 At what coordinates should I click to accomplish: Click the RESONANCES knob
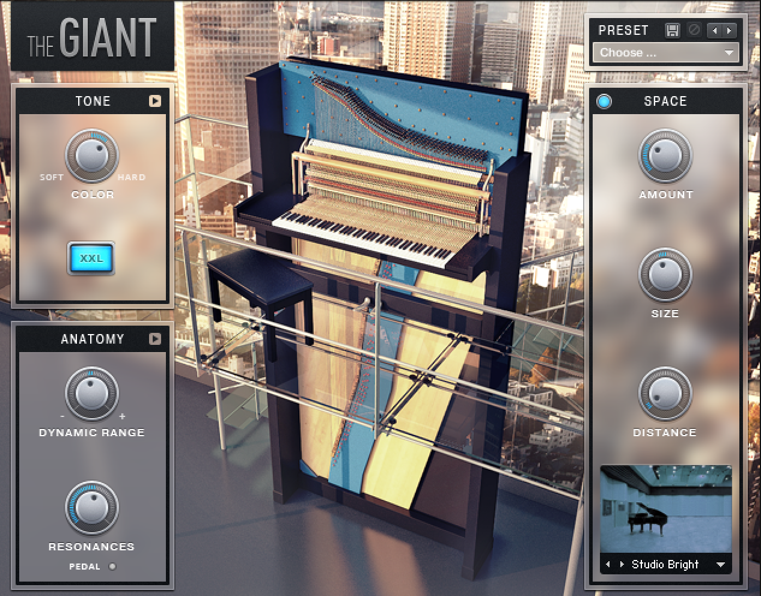tap(92, 508)
